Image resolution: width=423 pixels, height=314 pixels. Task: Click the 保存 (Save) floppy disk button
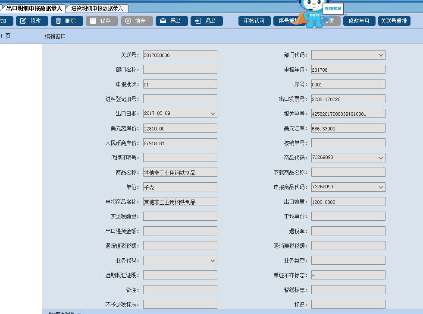click(102, 21)
